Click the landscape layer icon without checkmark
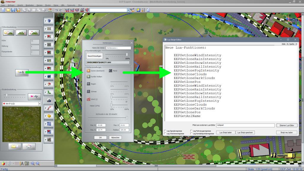Viewport: 304px width, 171px height. (49, 100)
